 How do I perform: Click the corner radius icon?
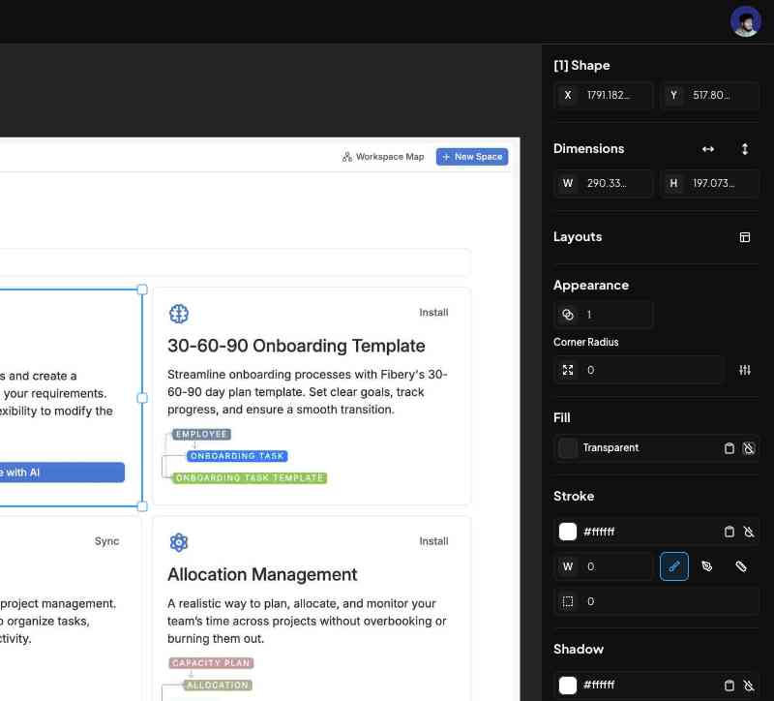[568, 370]
